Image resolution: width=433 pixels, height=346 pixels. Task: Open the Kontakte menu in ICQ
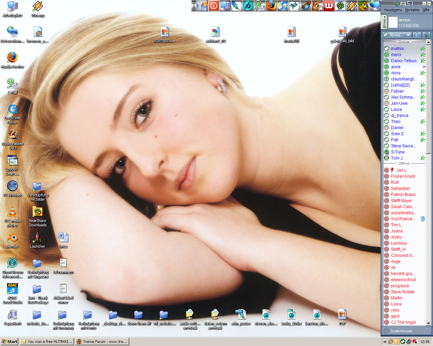412,10
